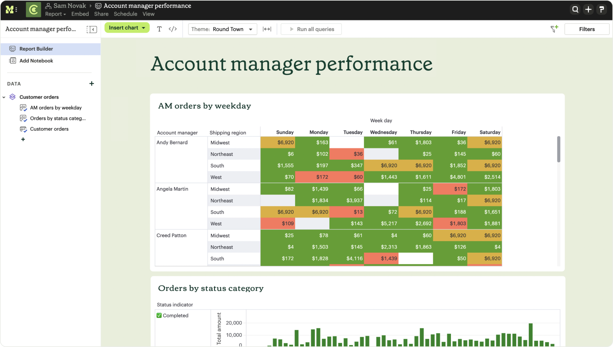The width and height of the screenshot is (613, 347).
Task: Click the $2,692 cell
Action: [x=416, y=224]
